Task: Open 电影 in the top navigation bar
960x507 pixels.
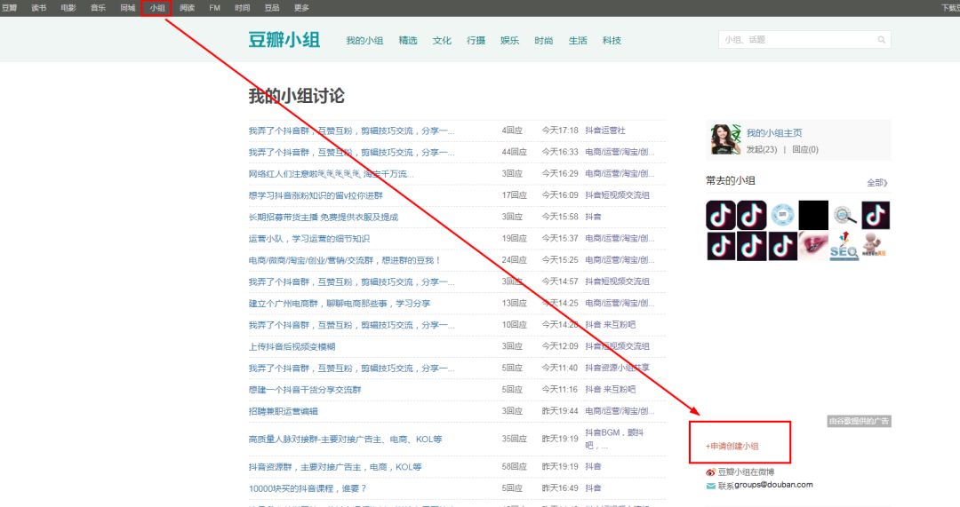Action: [x=68, y=8]
